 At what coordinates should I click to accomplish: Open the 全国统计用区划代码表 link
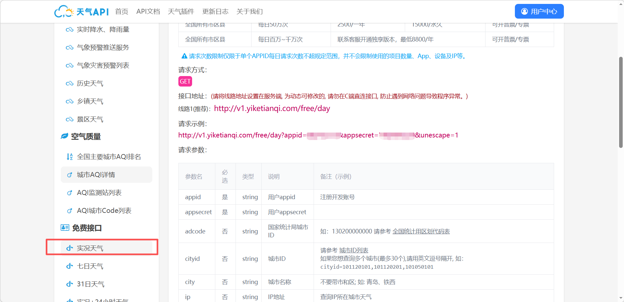[x=421, y=231]
